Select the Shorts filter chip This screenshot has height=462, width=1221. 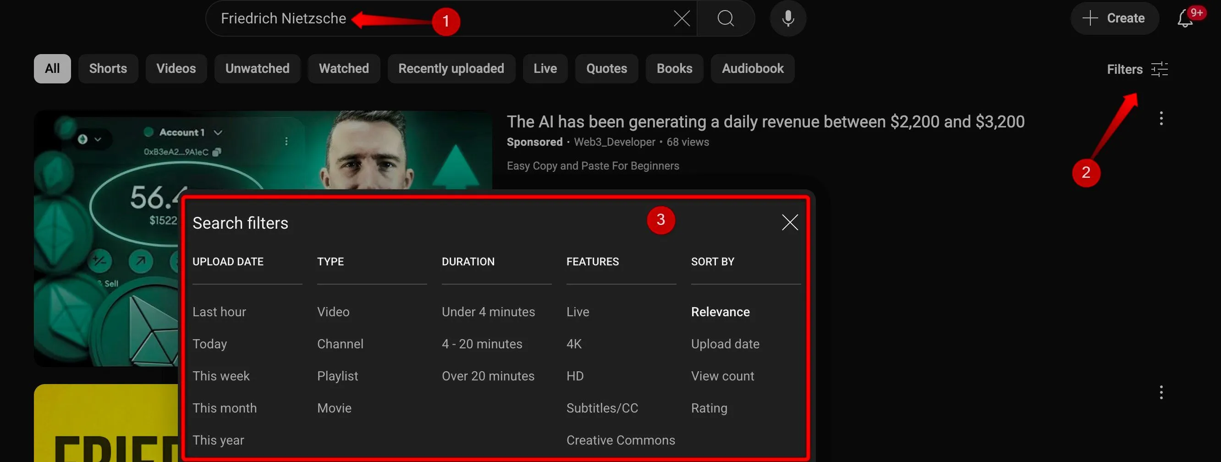pyautogui.click(x=108, y=69)
